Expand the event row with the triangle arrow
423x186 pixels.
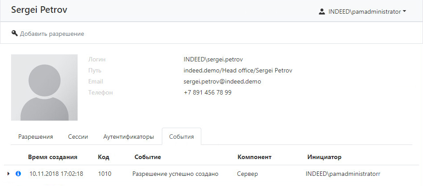8,174
